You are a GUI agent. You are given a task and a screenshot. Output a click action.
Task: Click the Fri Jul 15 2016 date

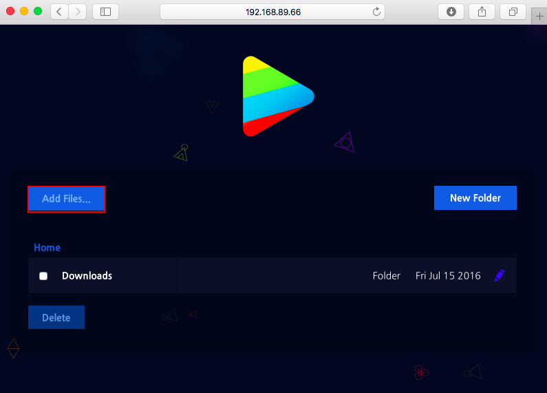click(448, 276)
